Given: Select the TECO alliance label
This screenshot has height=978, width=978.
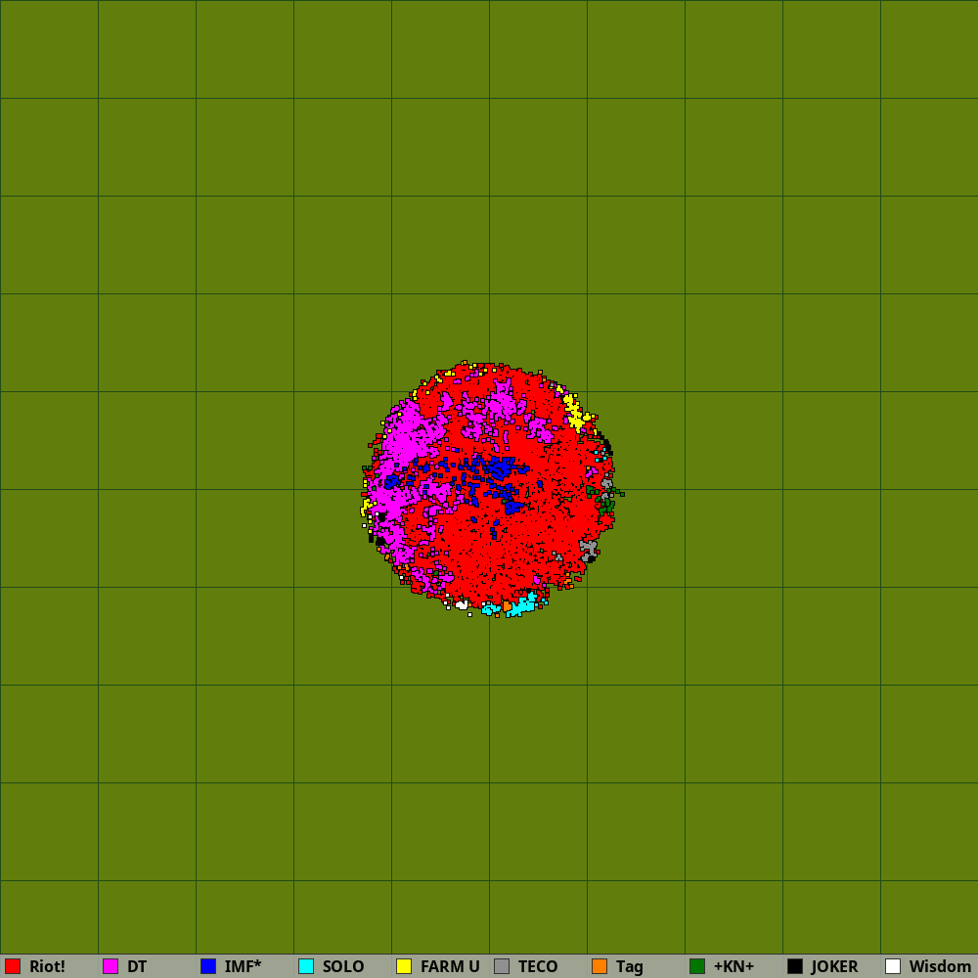Looking at the screenshot, I should click(x=538, y=966).
